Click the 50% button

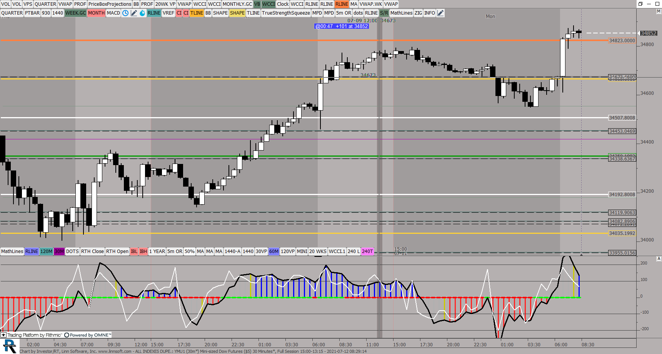tap(190, 251)
